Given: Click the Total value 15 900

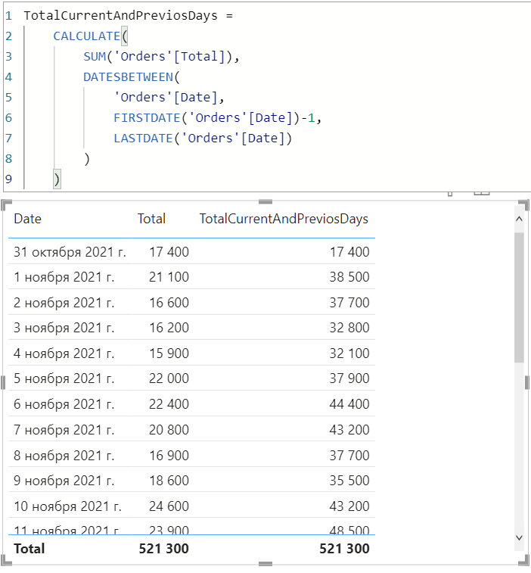Looking at the screenshot, I should point(169,353).
